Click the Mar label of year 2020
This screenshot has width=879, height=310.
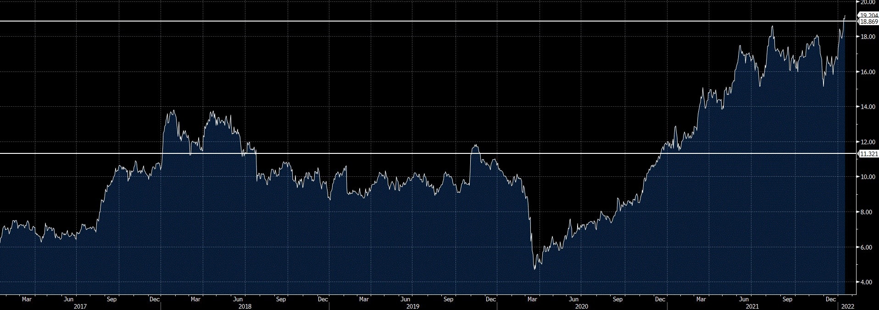(532, 299)
